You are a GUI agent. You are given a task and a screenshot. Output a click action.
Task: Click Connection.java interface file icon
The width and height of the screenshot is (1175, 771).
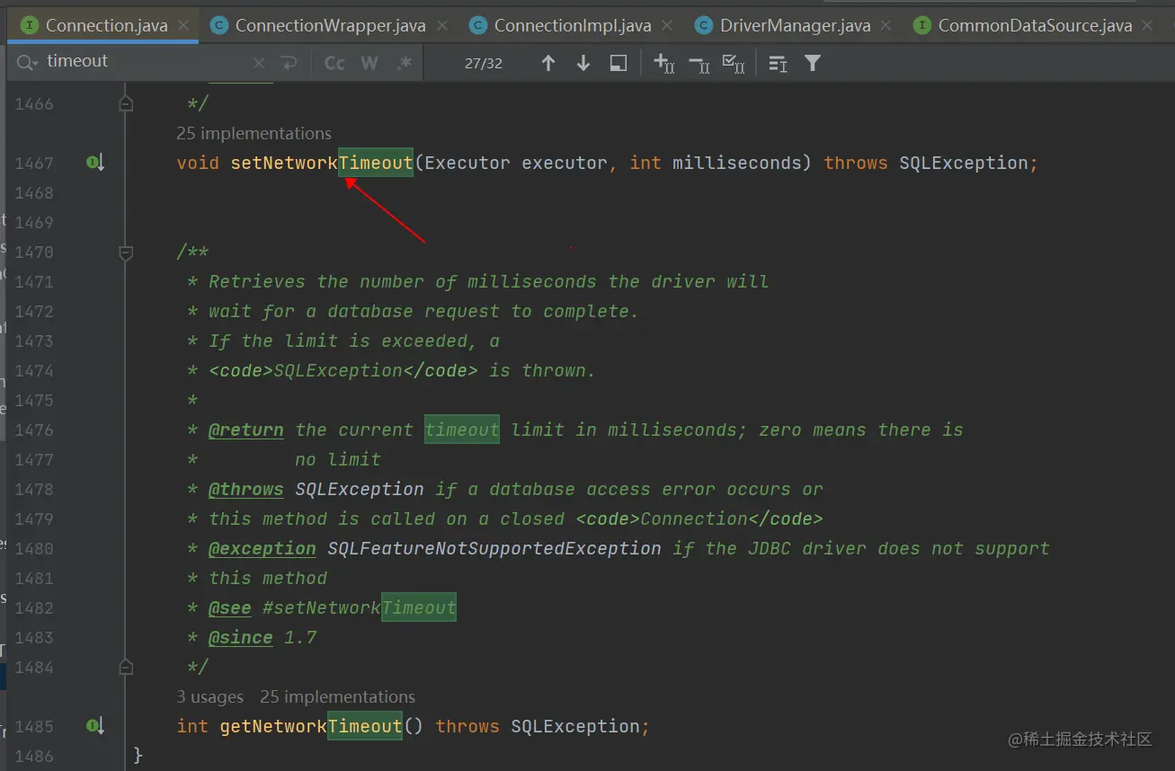point(30,25)
